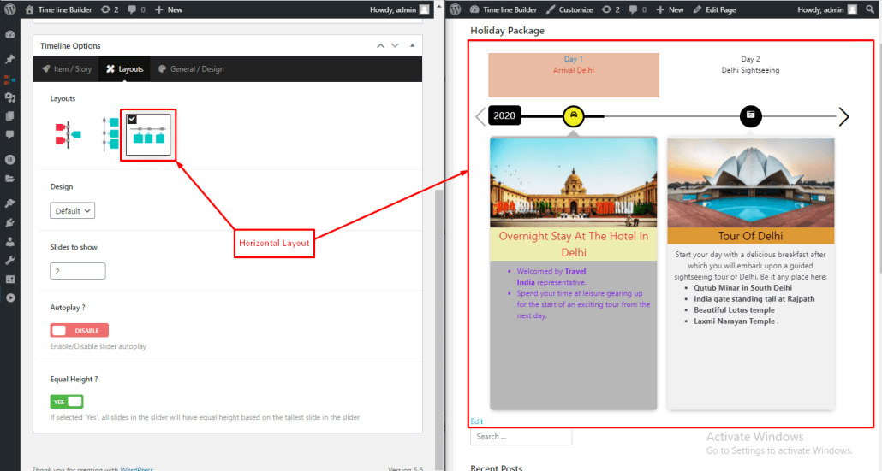The image size is (882, 471).
Task: Open General / Design tab
Action: coord(191,69)
